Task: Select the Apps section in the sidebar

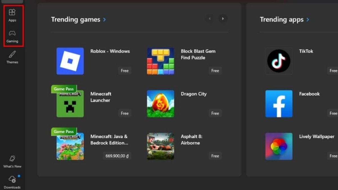Action: [x=12, y=15]
